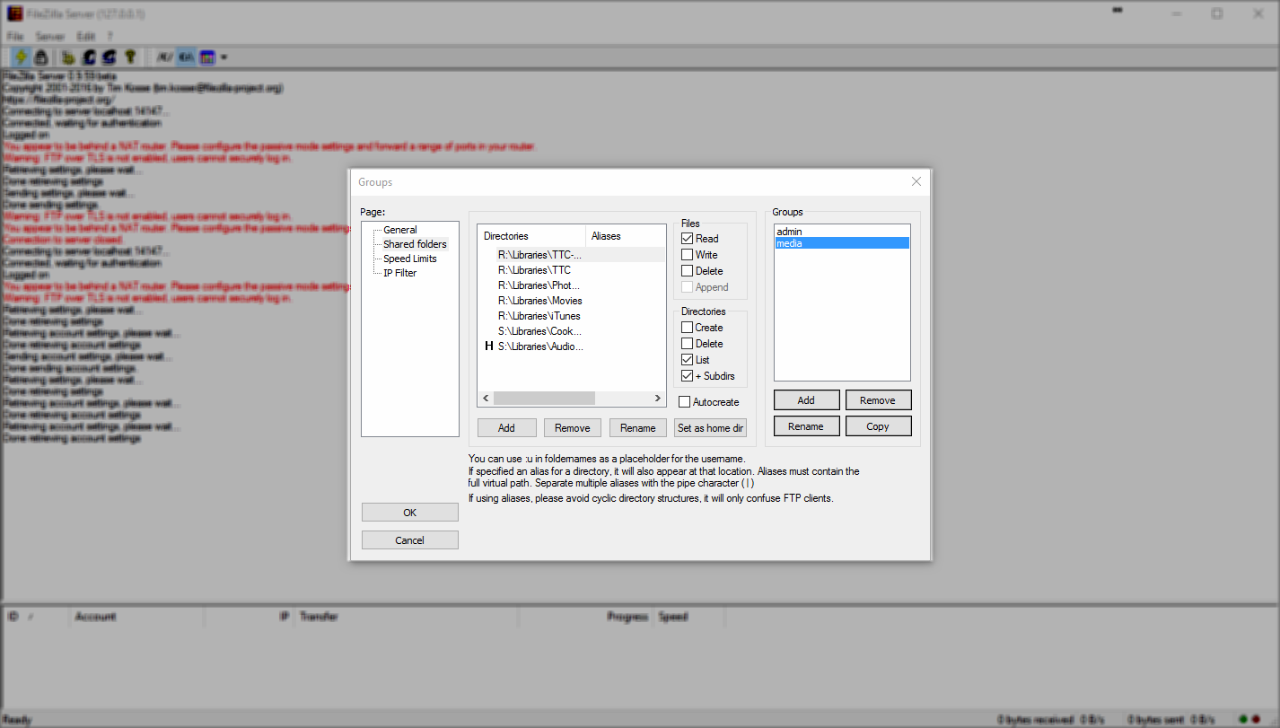This screenshot has height=728, width=1280.
Task: Open server settings via the gear toolbar icon
Action: pyautogui.click(x=68, y=57)
